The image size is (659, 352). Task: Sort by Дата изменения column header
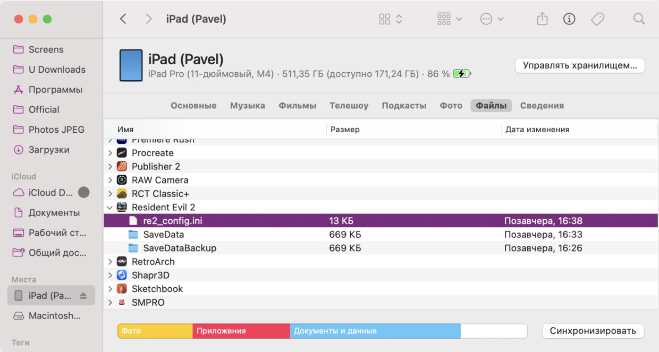pyautogui.click(x=537, y=130)
